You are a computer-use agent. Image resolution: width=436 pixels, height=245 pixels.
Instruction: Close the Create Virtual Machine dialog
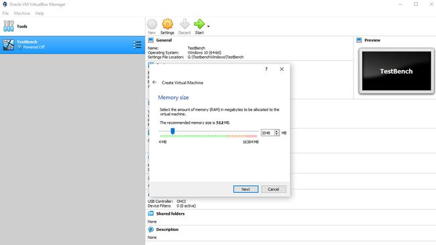coord(282,69)
